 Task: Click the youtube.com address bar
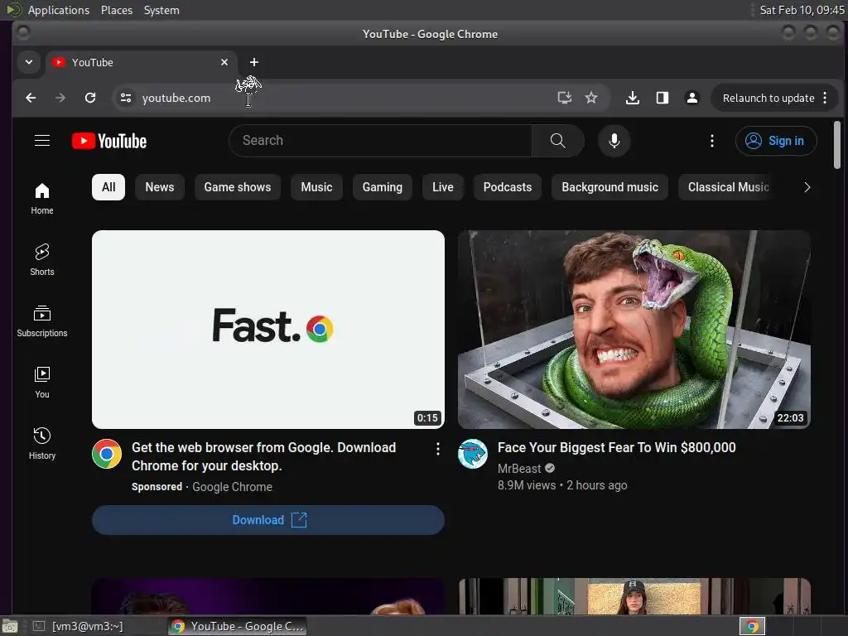click(x=346, y=98)
